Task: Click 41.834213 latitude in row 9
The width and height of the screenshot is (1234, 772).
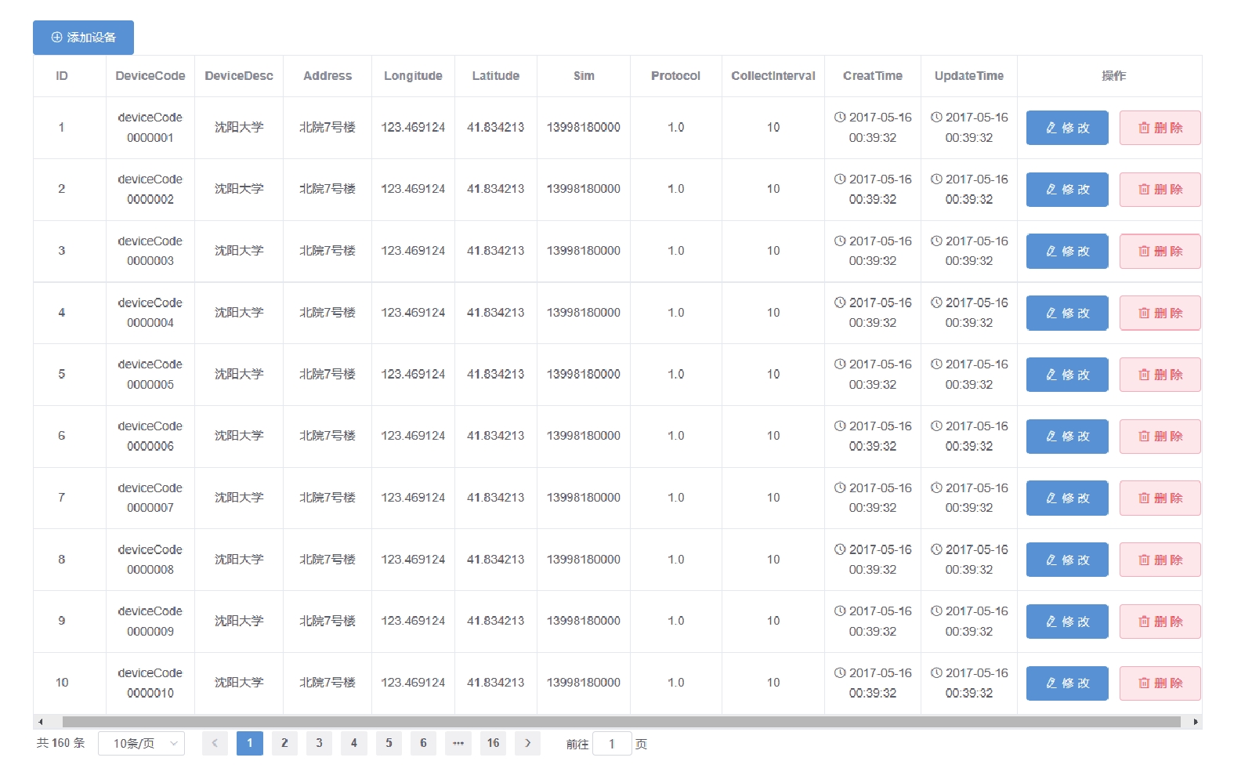Action: [496, 621]
